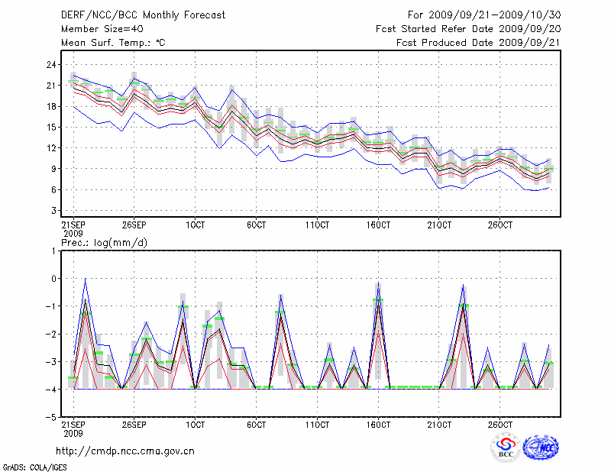Open the cmdp.ncc.cma.gov.cn URL
This screenshot has height=472, width=611.
click(125, 451)
